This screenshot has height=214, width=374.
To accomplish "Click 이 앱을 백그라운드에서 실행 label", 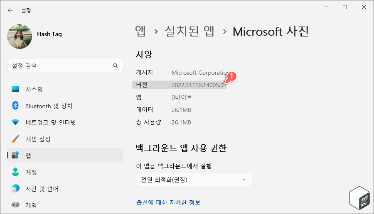I will click(x=174, y=166).
